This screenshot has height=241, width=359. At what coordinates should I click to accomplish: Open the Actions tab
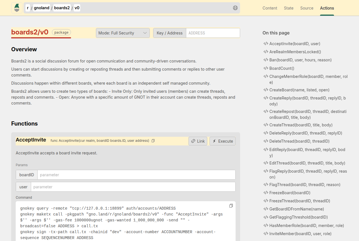[x=327, y=8]
